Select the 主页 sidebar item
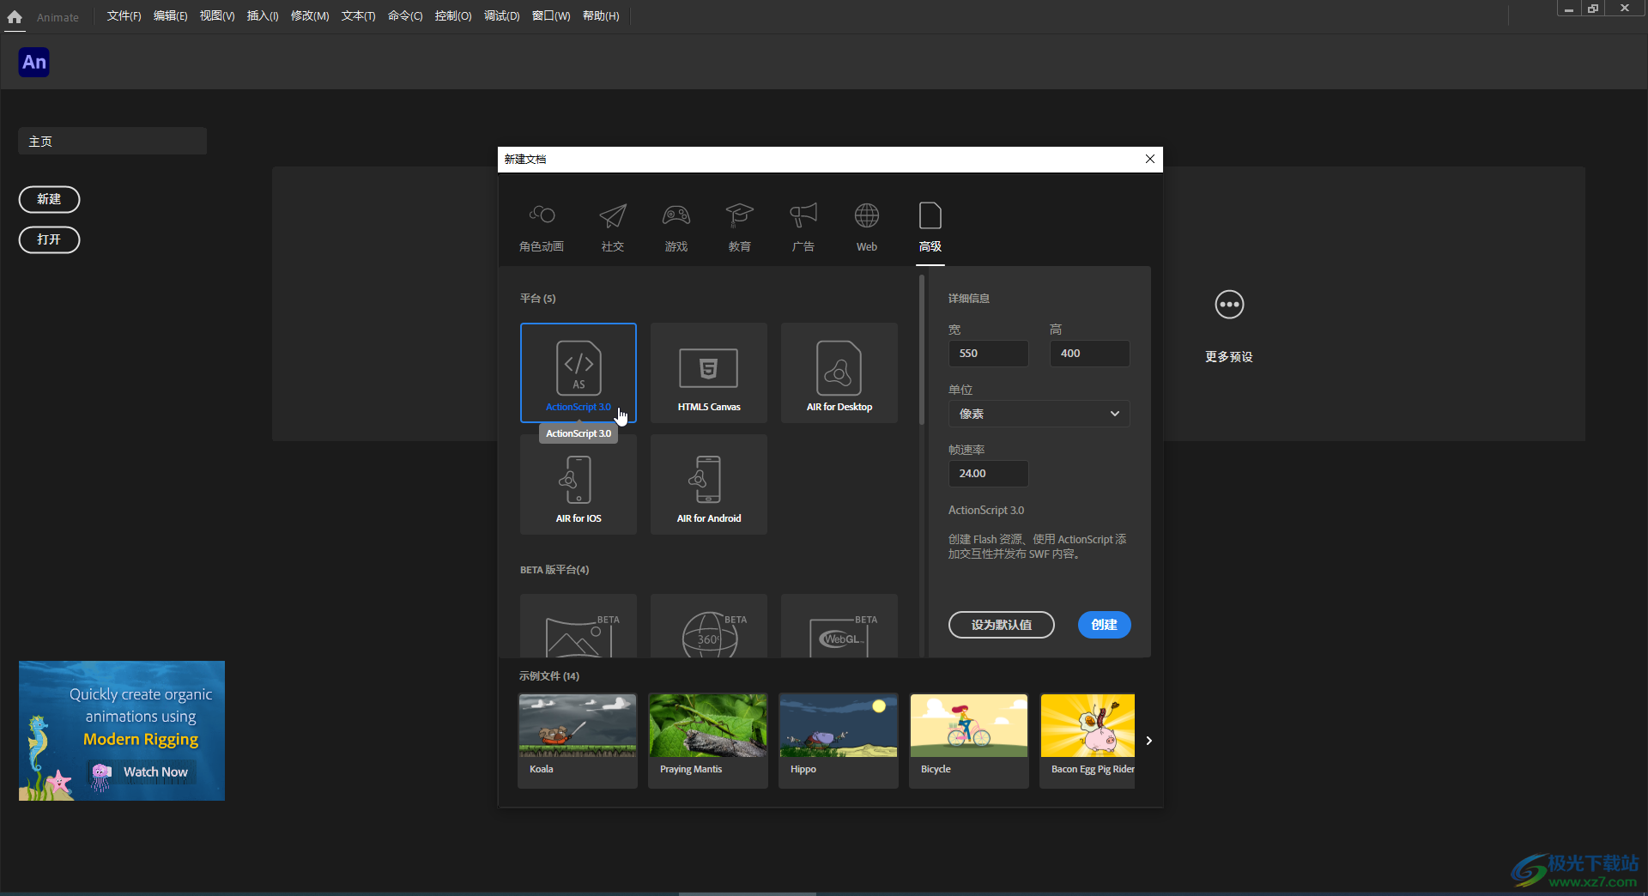The height and width of the screenshot is (896, 1648). (112, 142)
